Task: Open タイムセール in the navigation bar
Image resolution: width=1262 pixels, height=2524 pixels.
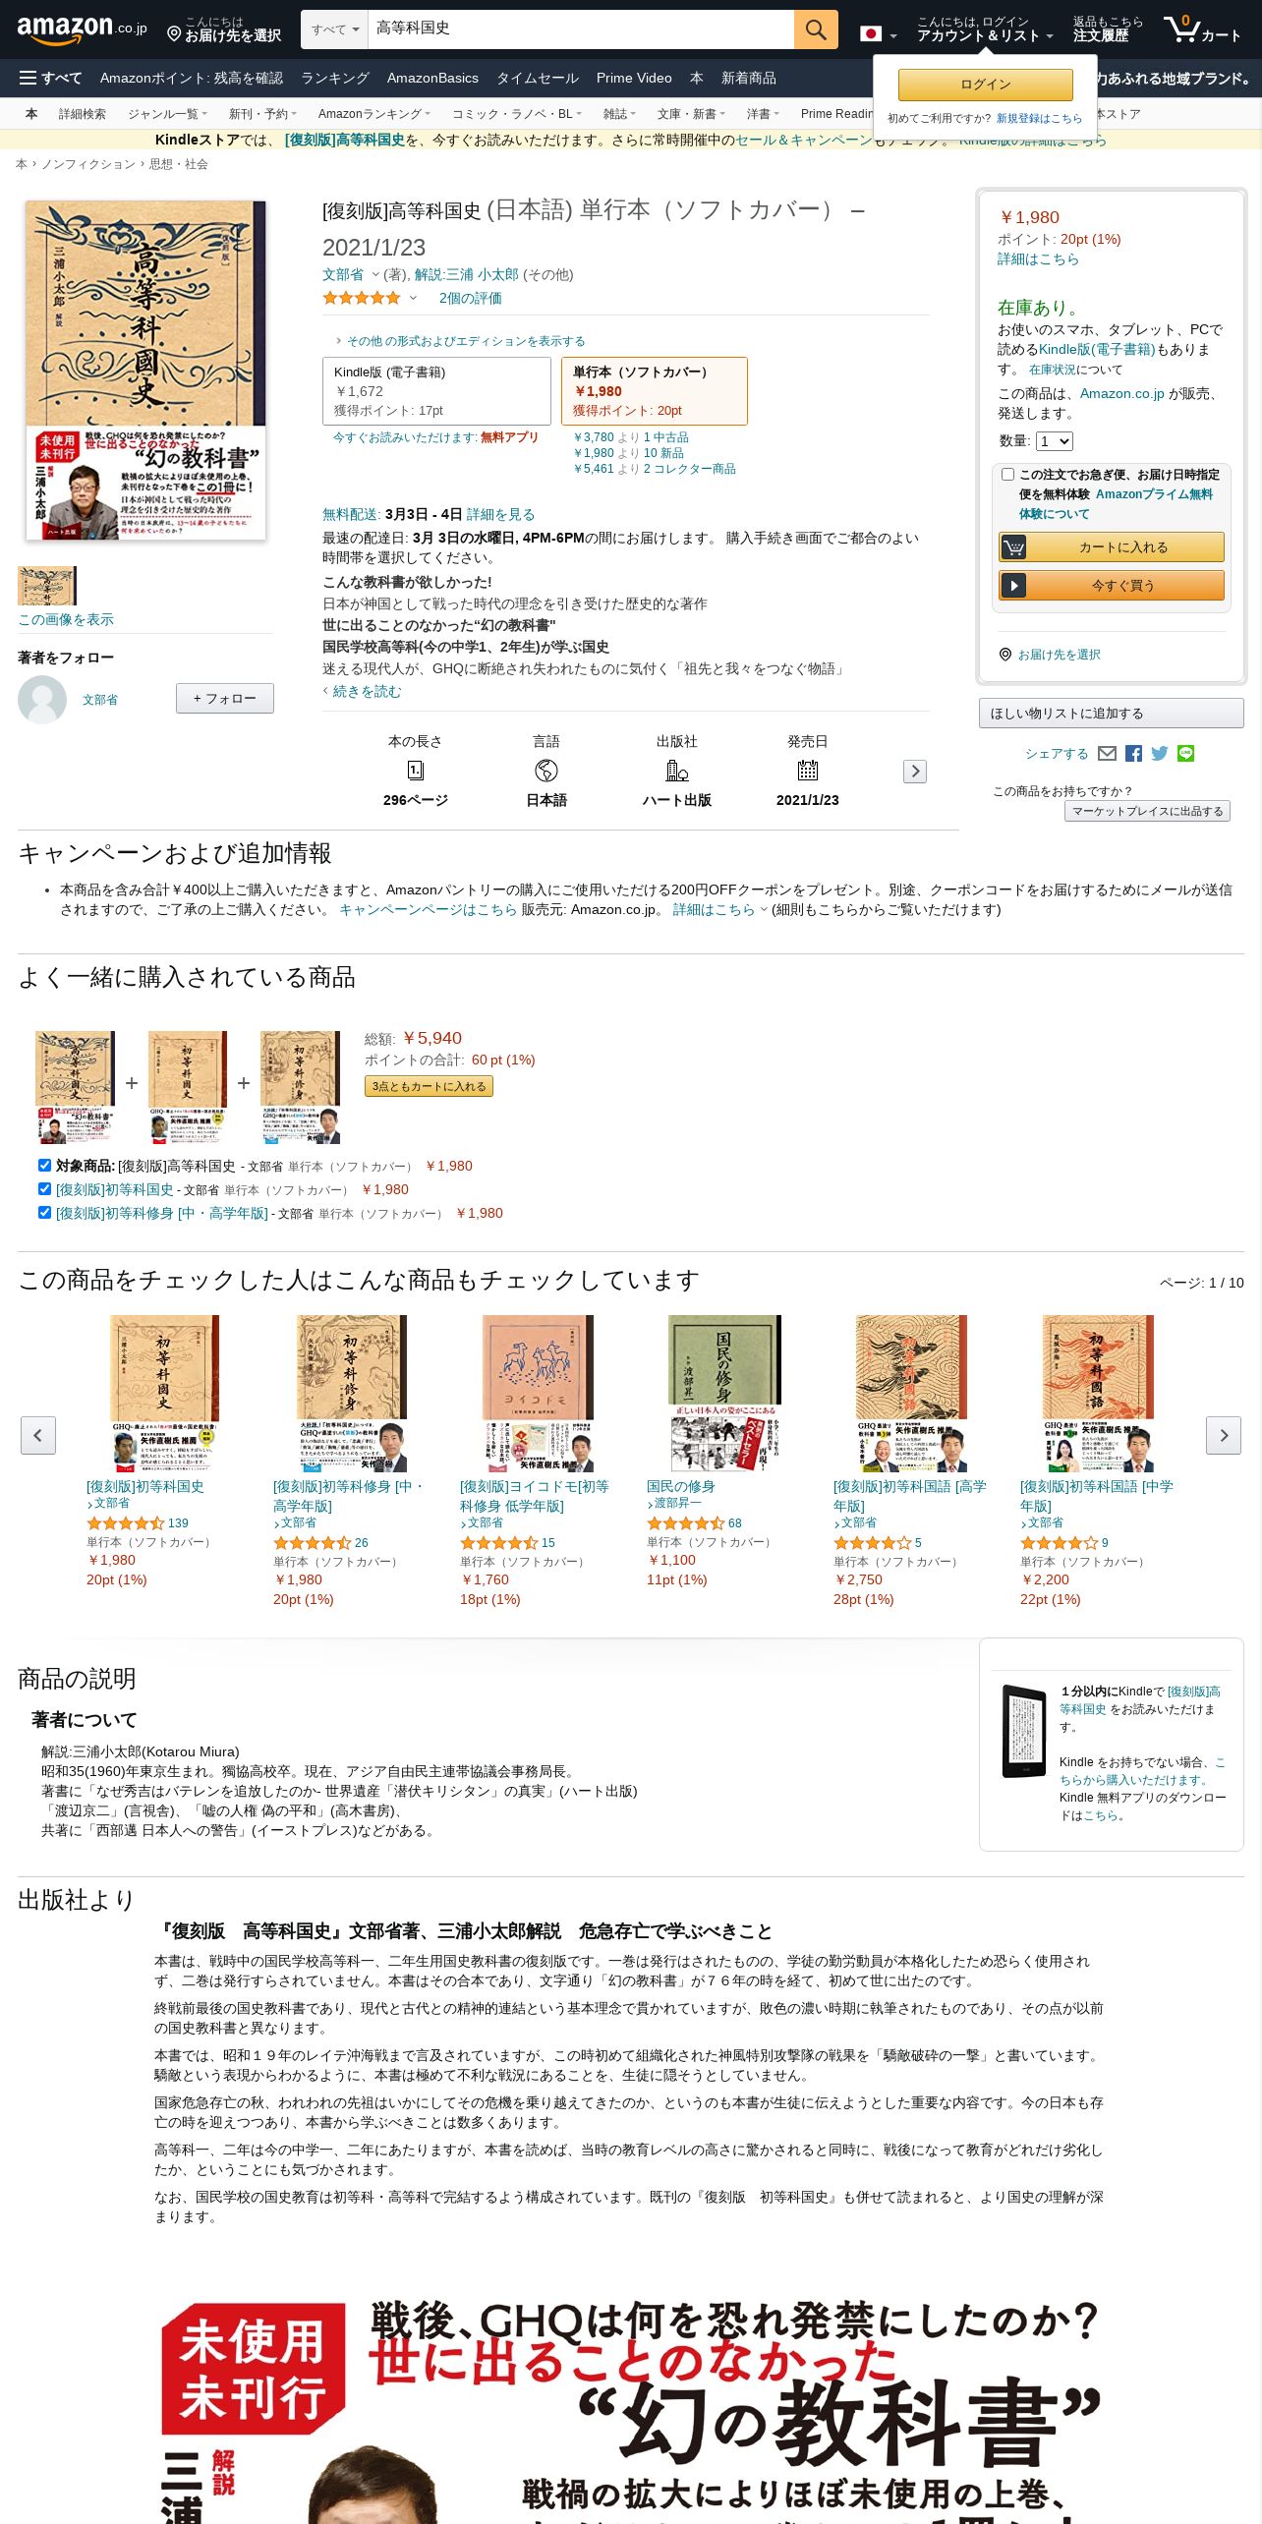Action: (538, 78)
